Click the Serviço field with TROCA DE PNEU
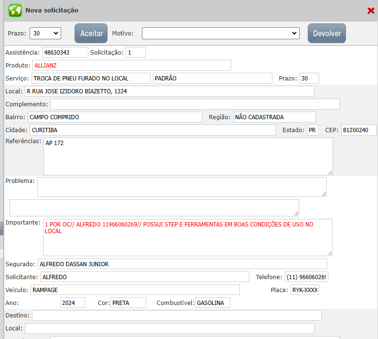The image size is (378, 339). [x=91, y=78]
